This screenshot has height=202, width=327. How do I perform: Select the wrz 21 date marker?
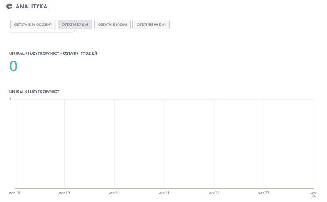pos(164,193)
